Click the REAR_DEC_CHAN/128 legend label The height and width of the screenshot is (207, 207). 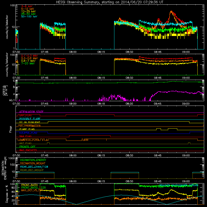click(34, 167)
